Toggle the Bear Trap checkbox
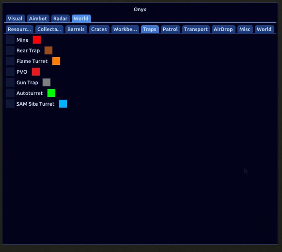 point(10,50)
